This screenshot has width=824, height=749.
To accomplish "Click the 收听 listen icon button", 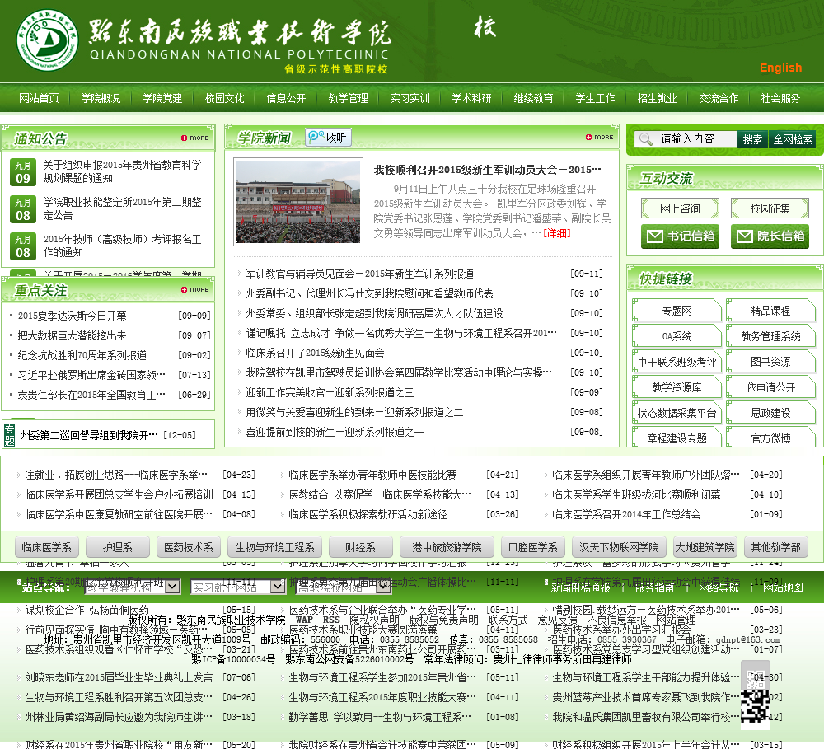I will (x=329, y=137).
